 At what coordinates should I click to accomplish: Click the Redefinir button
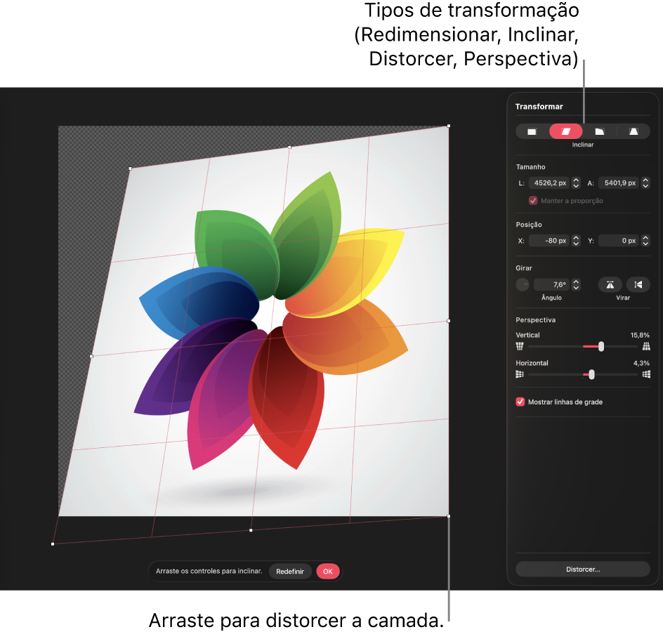(290, 572)
